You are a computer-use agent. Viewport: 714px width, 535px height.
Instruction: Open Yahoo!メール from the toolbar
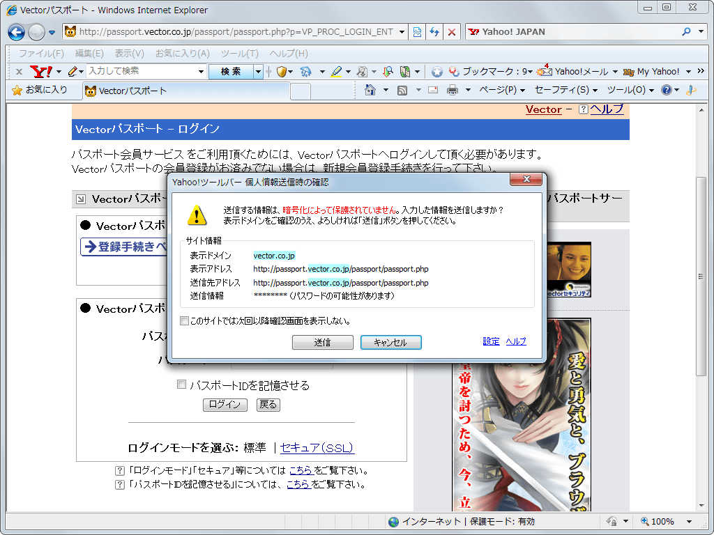pyautogui.click(x=573, y=72)
